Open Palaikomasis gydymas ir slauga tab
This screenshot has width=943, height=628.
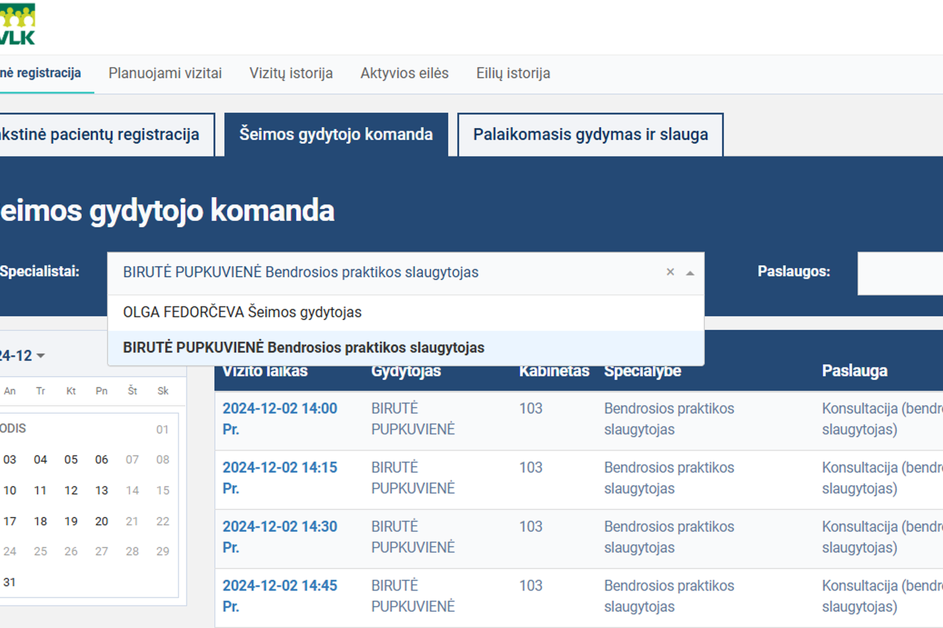click(x=590, y=135)
